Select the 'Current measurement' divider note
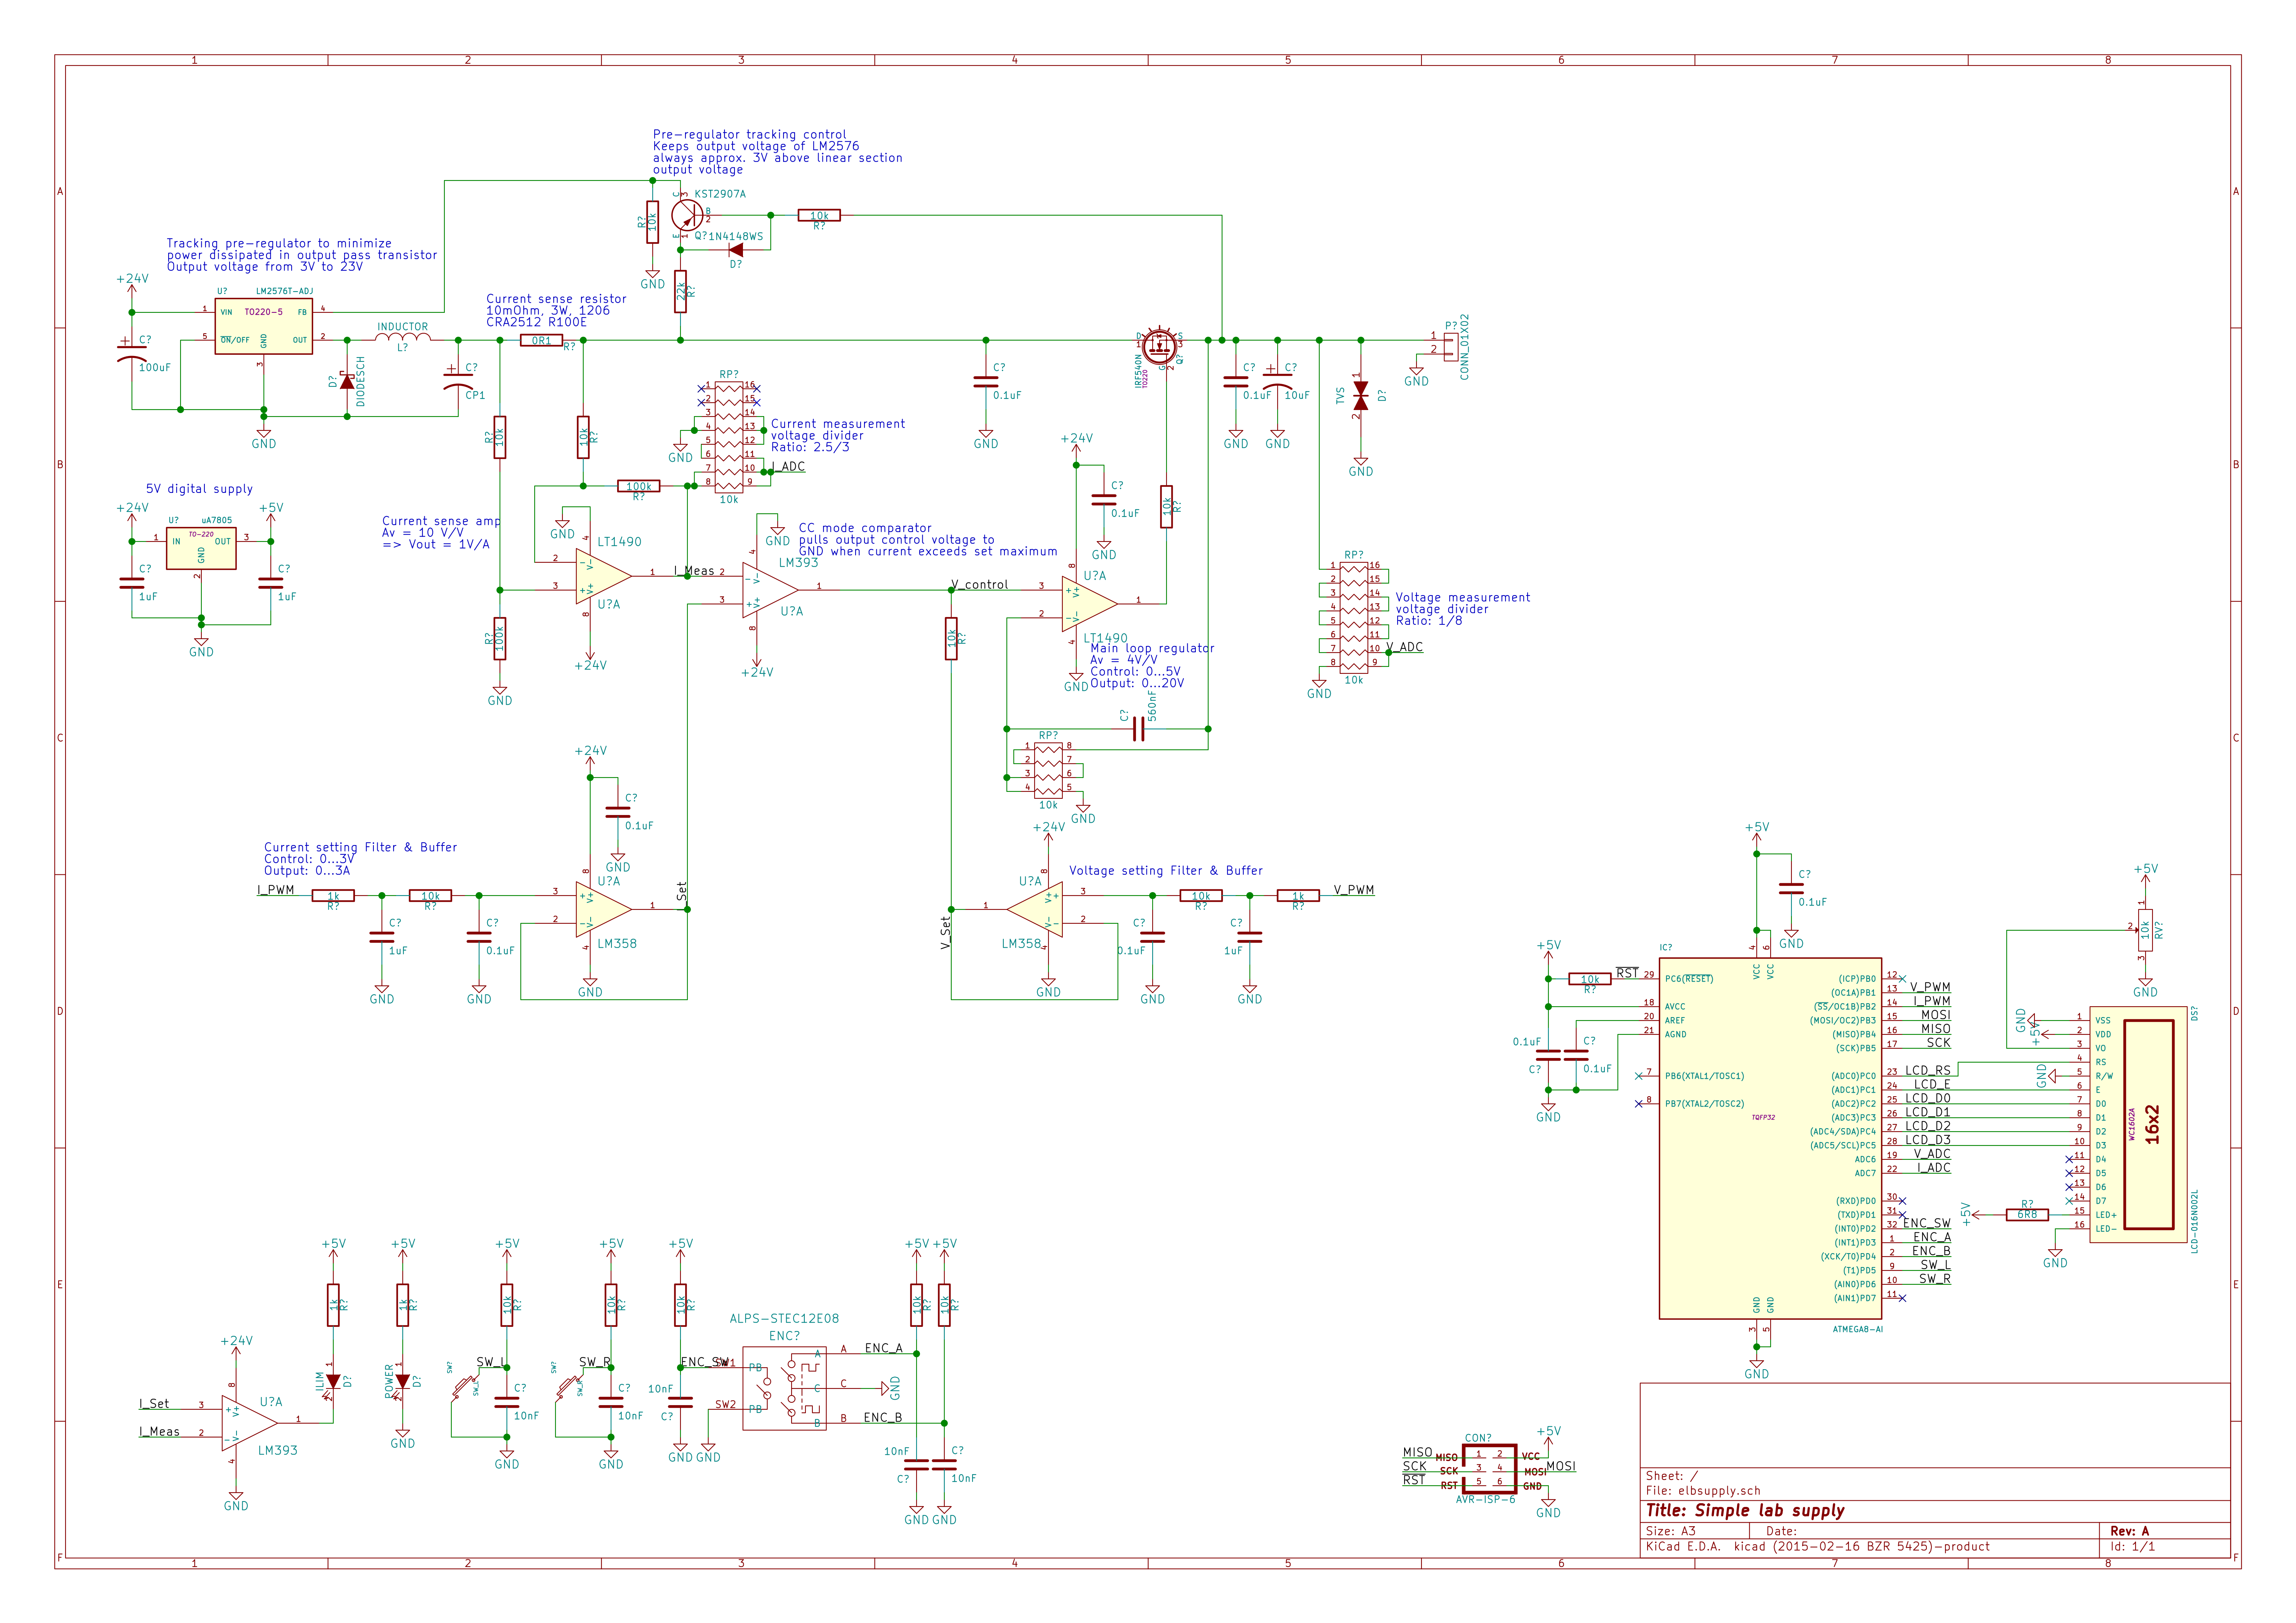 [x=838, y=436]
